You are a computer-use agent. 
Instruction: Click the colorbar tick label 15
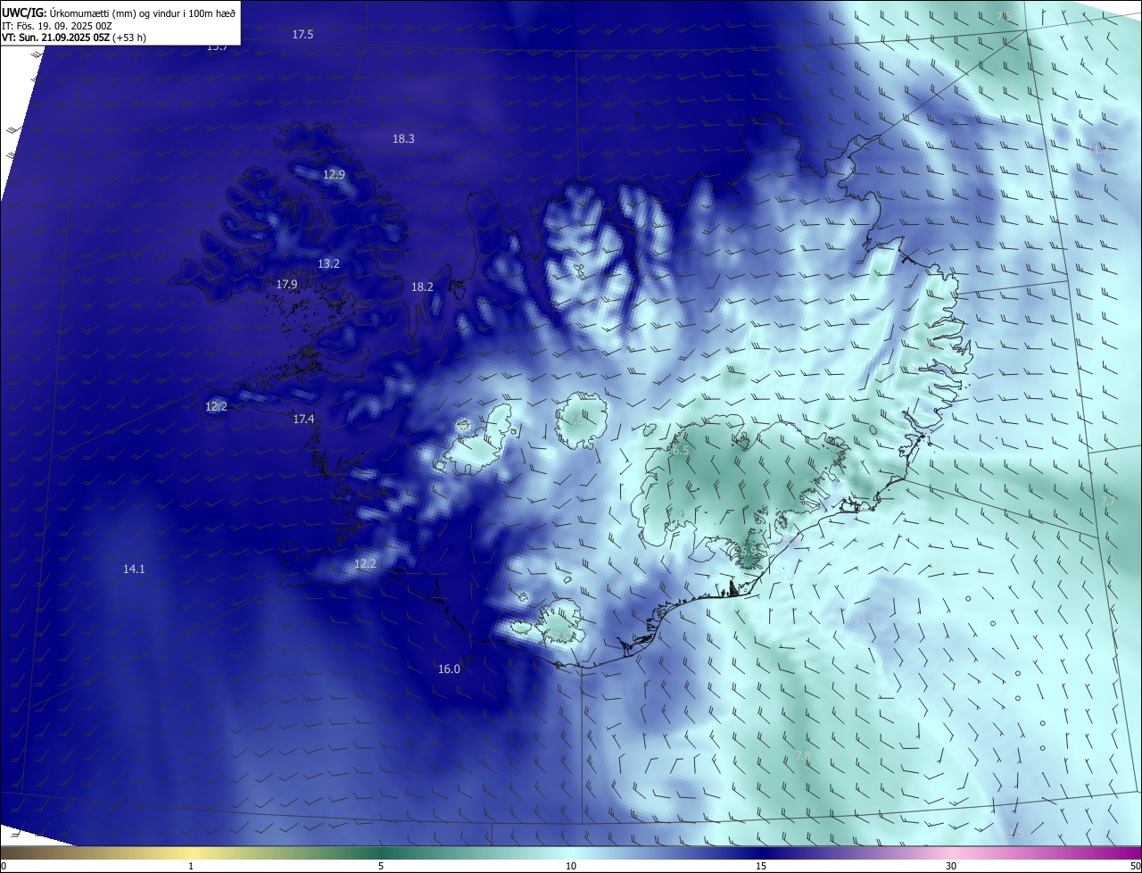click(x=761, y=866)
